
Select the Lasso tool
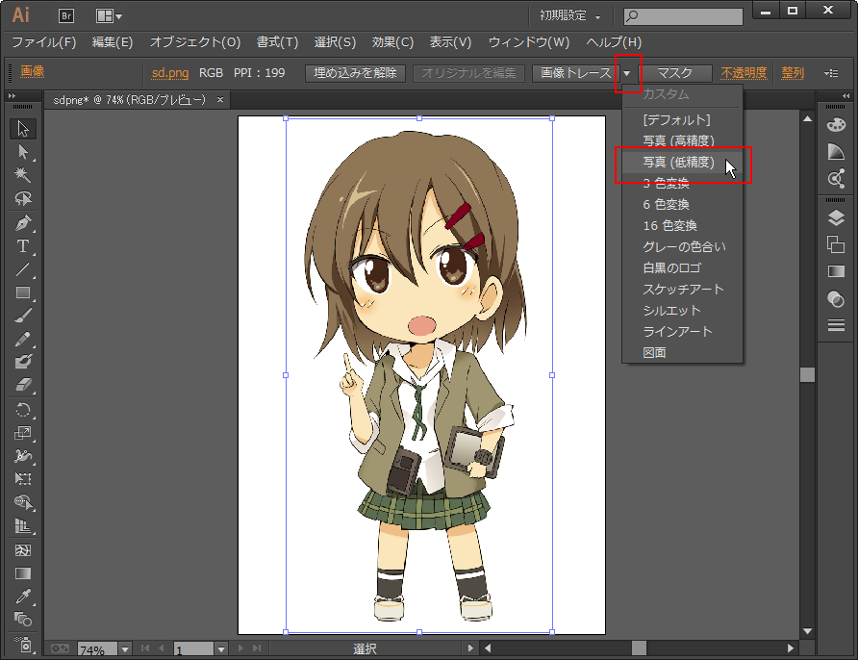click(x=24, y=199)
